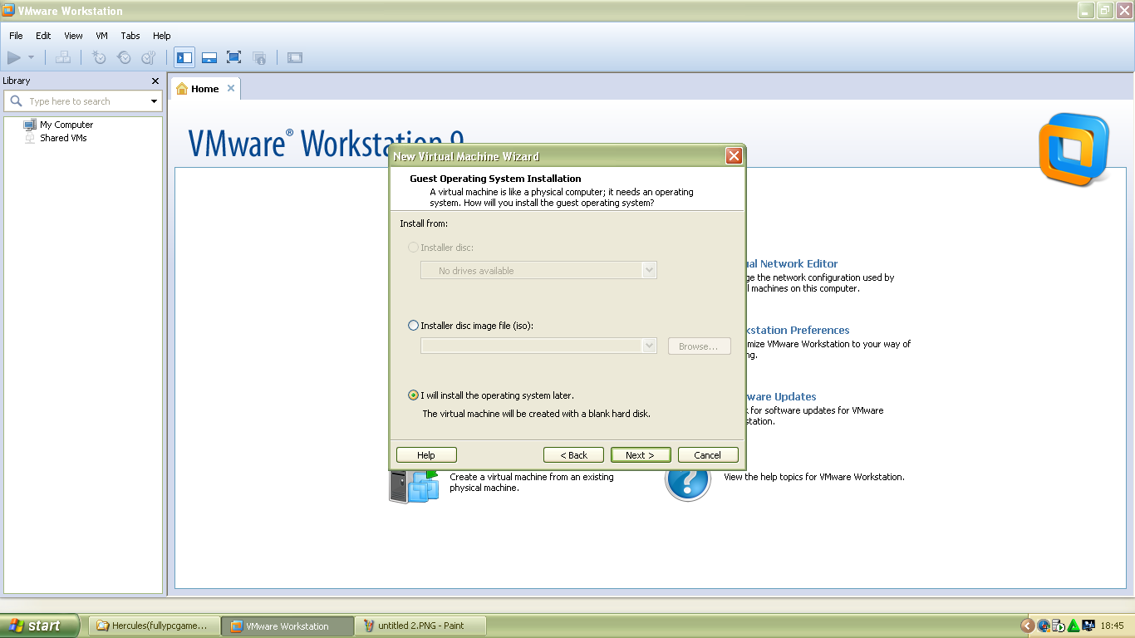The width and height of the screenshot is (1135, 638).
Task: Toggle the Show Library sidebar icon
Action: click(x=184, y=57)
